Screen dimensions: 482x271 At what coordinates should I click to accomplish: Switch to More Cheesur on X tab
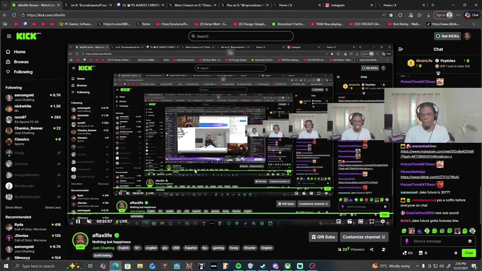point(193,5)
